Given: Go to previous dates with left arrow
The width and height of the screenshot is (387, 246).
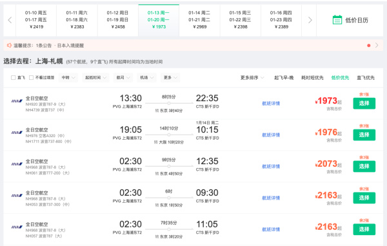Looking at the screenshot, I should click(x=10, y=20).
